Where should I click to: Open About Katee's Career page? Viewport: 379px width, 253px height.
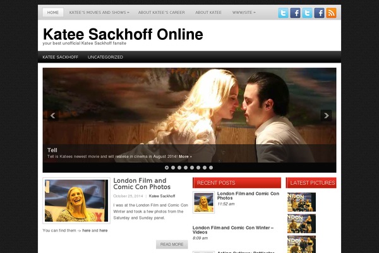(162, 13)
